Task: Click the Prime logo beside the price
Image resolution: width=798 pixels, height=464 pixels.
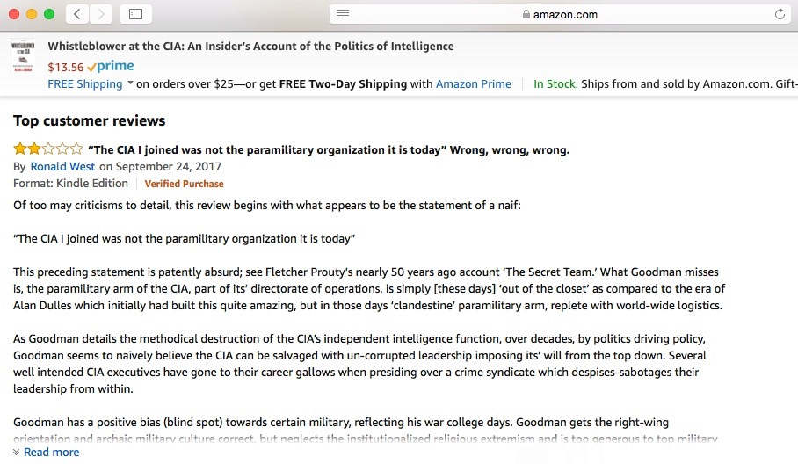Action: pyautogui.click(x=111, y=67)
